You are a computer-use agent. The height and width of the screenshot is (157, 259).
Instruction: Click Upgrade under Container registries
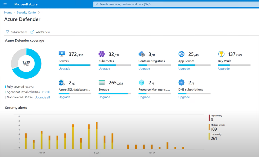144,69
